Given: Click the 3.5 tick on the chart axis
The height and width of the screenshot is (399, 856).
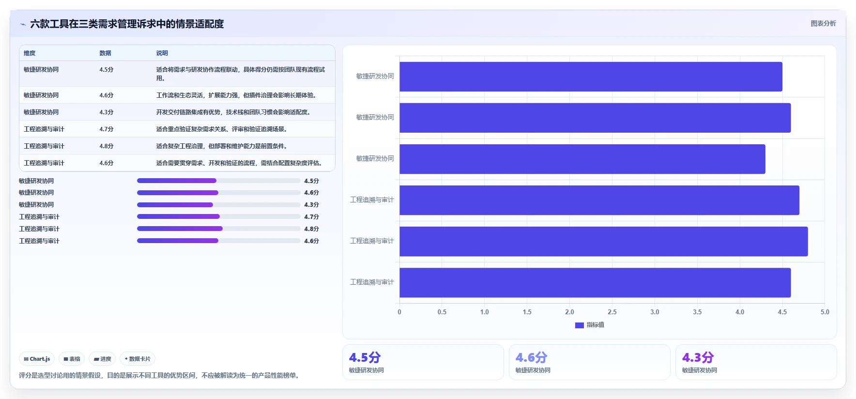Looking at the screenshot, I should pos(697,312).
